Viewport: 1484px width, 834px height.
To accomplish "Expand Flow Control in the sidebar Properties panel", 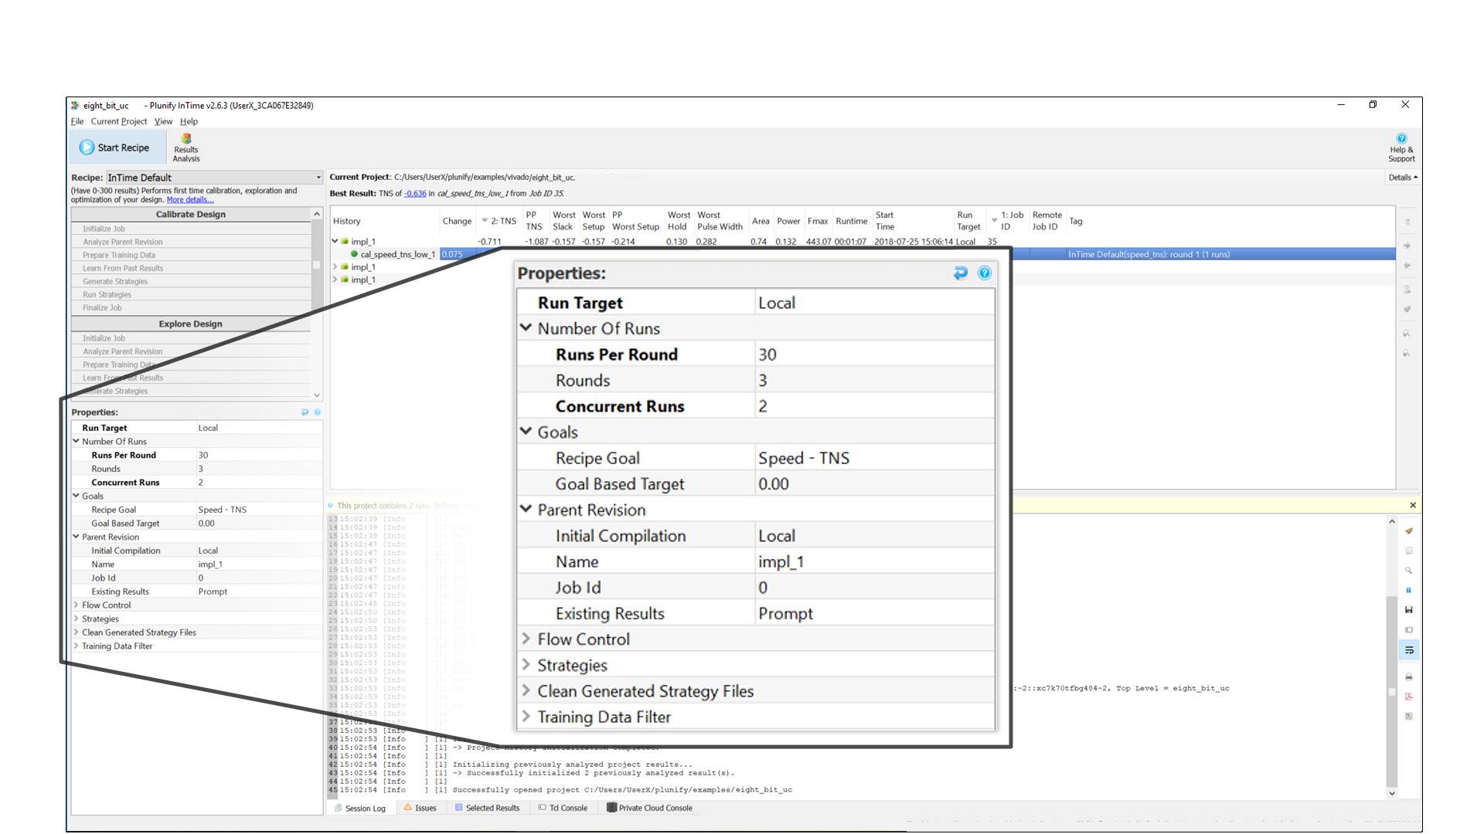I will pos(76,605).
